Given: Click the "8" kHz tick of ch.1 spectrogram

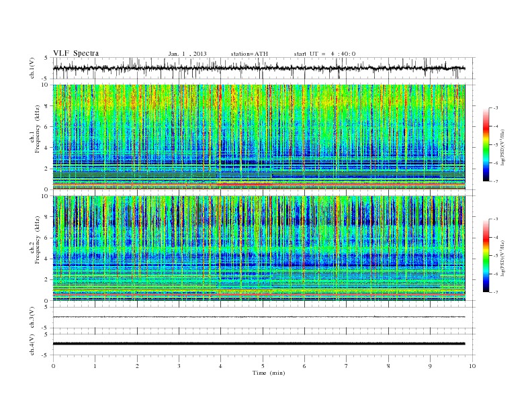Looking at the screenshot, I should (46, 106).
